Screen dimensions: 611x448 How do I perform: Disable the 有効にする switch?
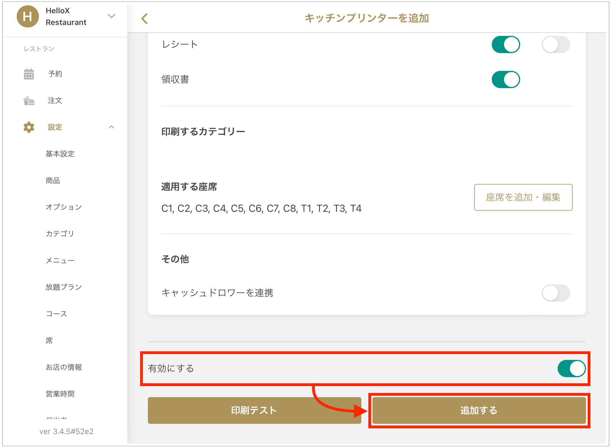coord(571,369)
